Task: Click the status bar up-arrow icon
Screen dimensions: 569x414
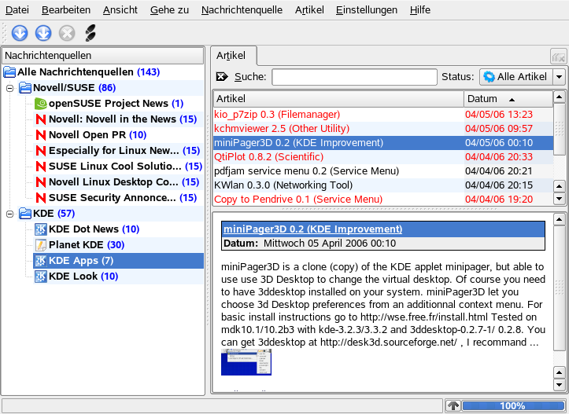Action: point(453,405)
